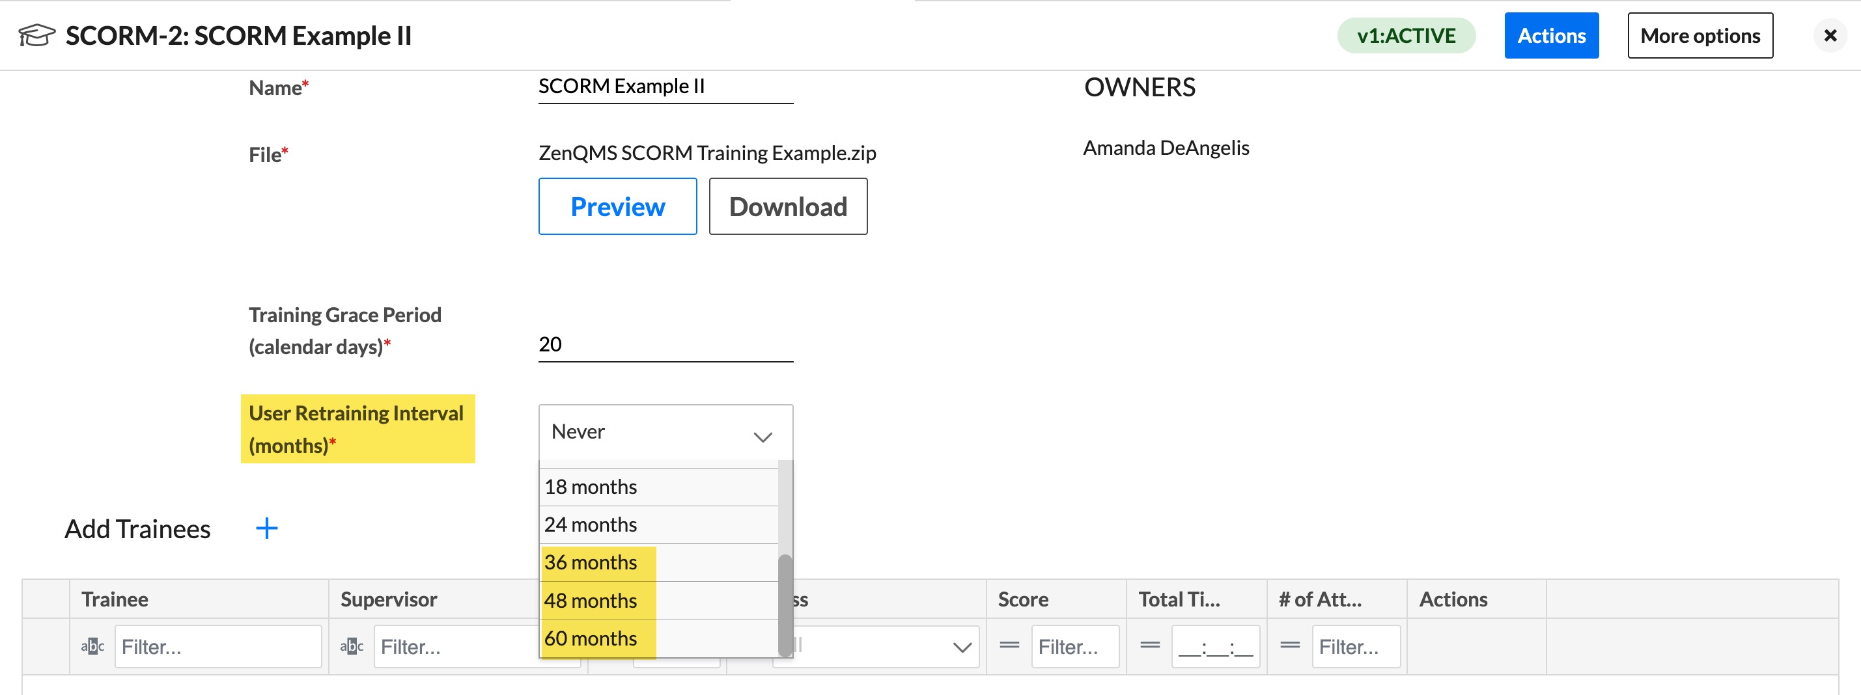
Task: Click the Trainee filter text box
Action: (x=217, y=647)
